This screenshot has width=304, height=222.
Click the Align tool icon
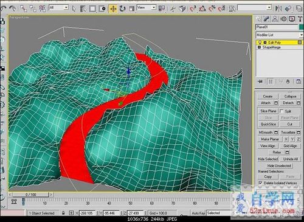288,9
